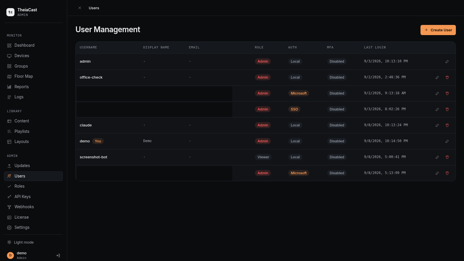Close the Users tab
This screenshot has height=261, width=464.
coord(80,8)
